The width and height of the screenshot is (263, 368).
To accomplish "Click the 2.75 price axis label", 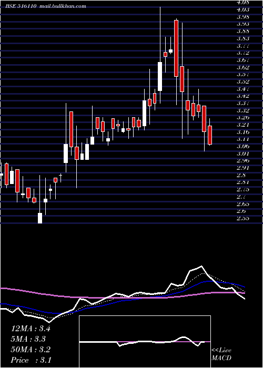I will (242, 190).
